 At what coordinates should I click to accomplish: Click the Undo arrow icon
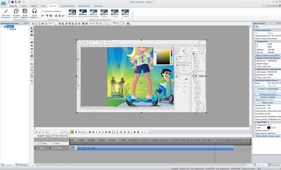50,24
